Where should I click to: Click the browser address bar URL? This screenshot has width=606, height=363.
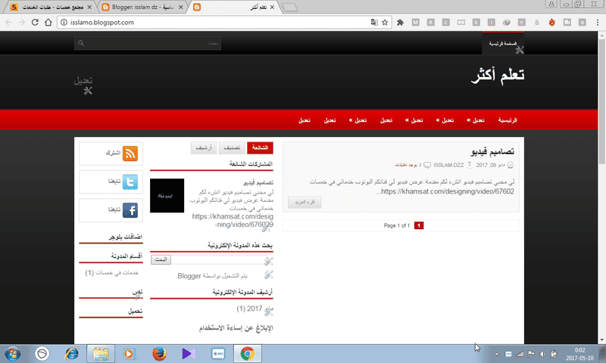102,23
